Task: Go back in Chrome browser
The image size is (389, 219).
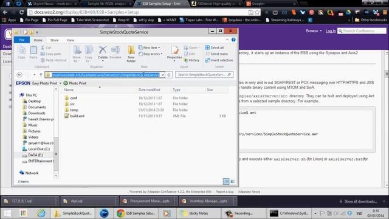Action: pos(5,12)
